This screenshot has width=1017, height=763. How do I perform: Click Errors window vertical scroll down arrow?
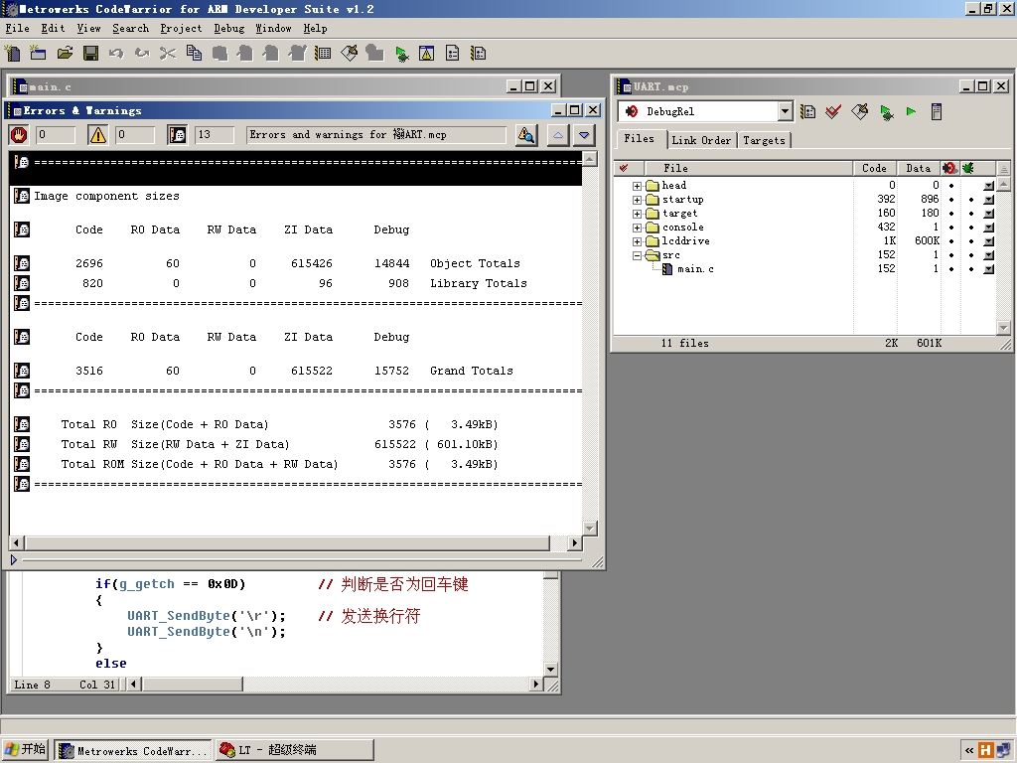590,529
